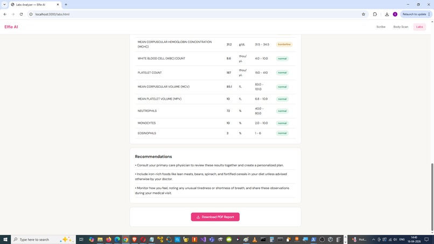Click the weather temperature widget in taskbar
The width and height of the screenshot is (434, 244).
click(360, 239)
